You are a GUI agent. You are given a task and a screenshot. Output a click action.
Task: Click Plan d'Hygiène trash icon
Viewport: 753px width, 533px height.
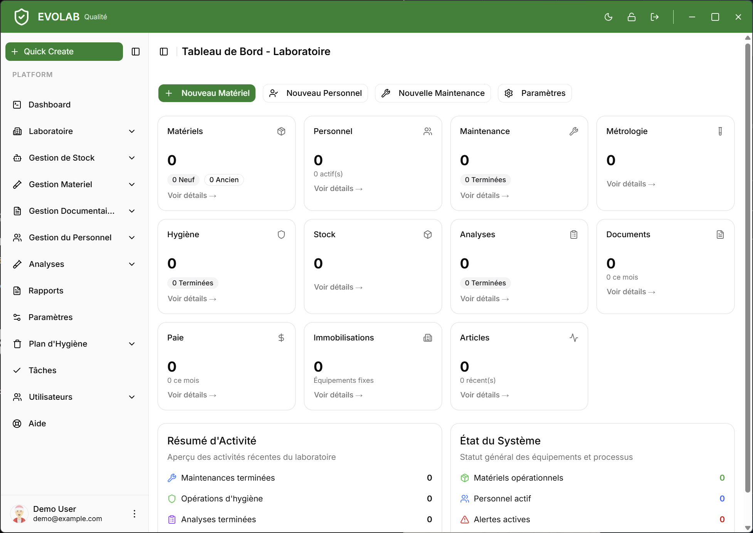click(x=17, y=344)
